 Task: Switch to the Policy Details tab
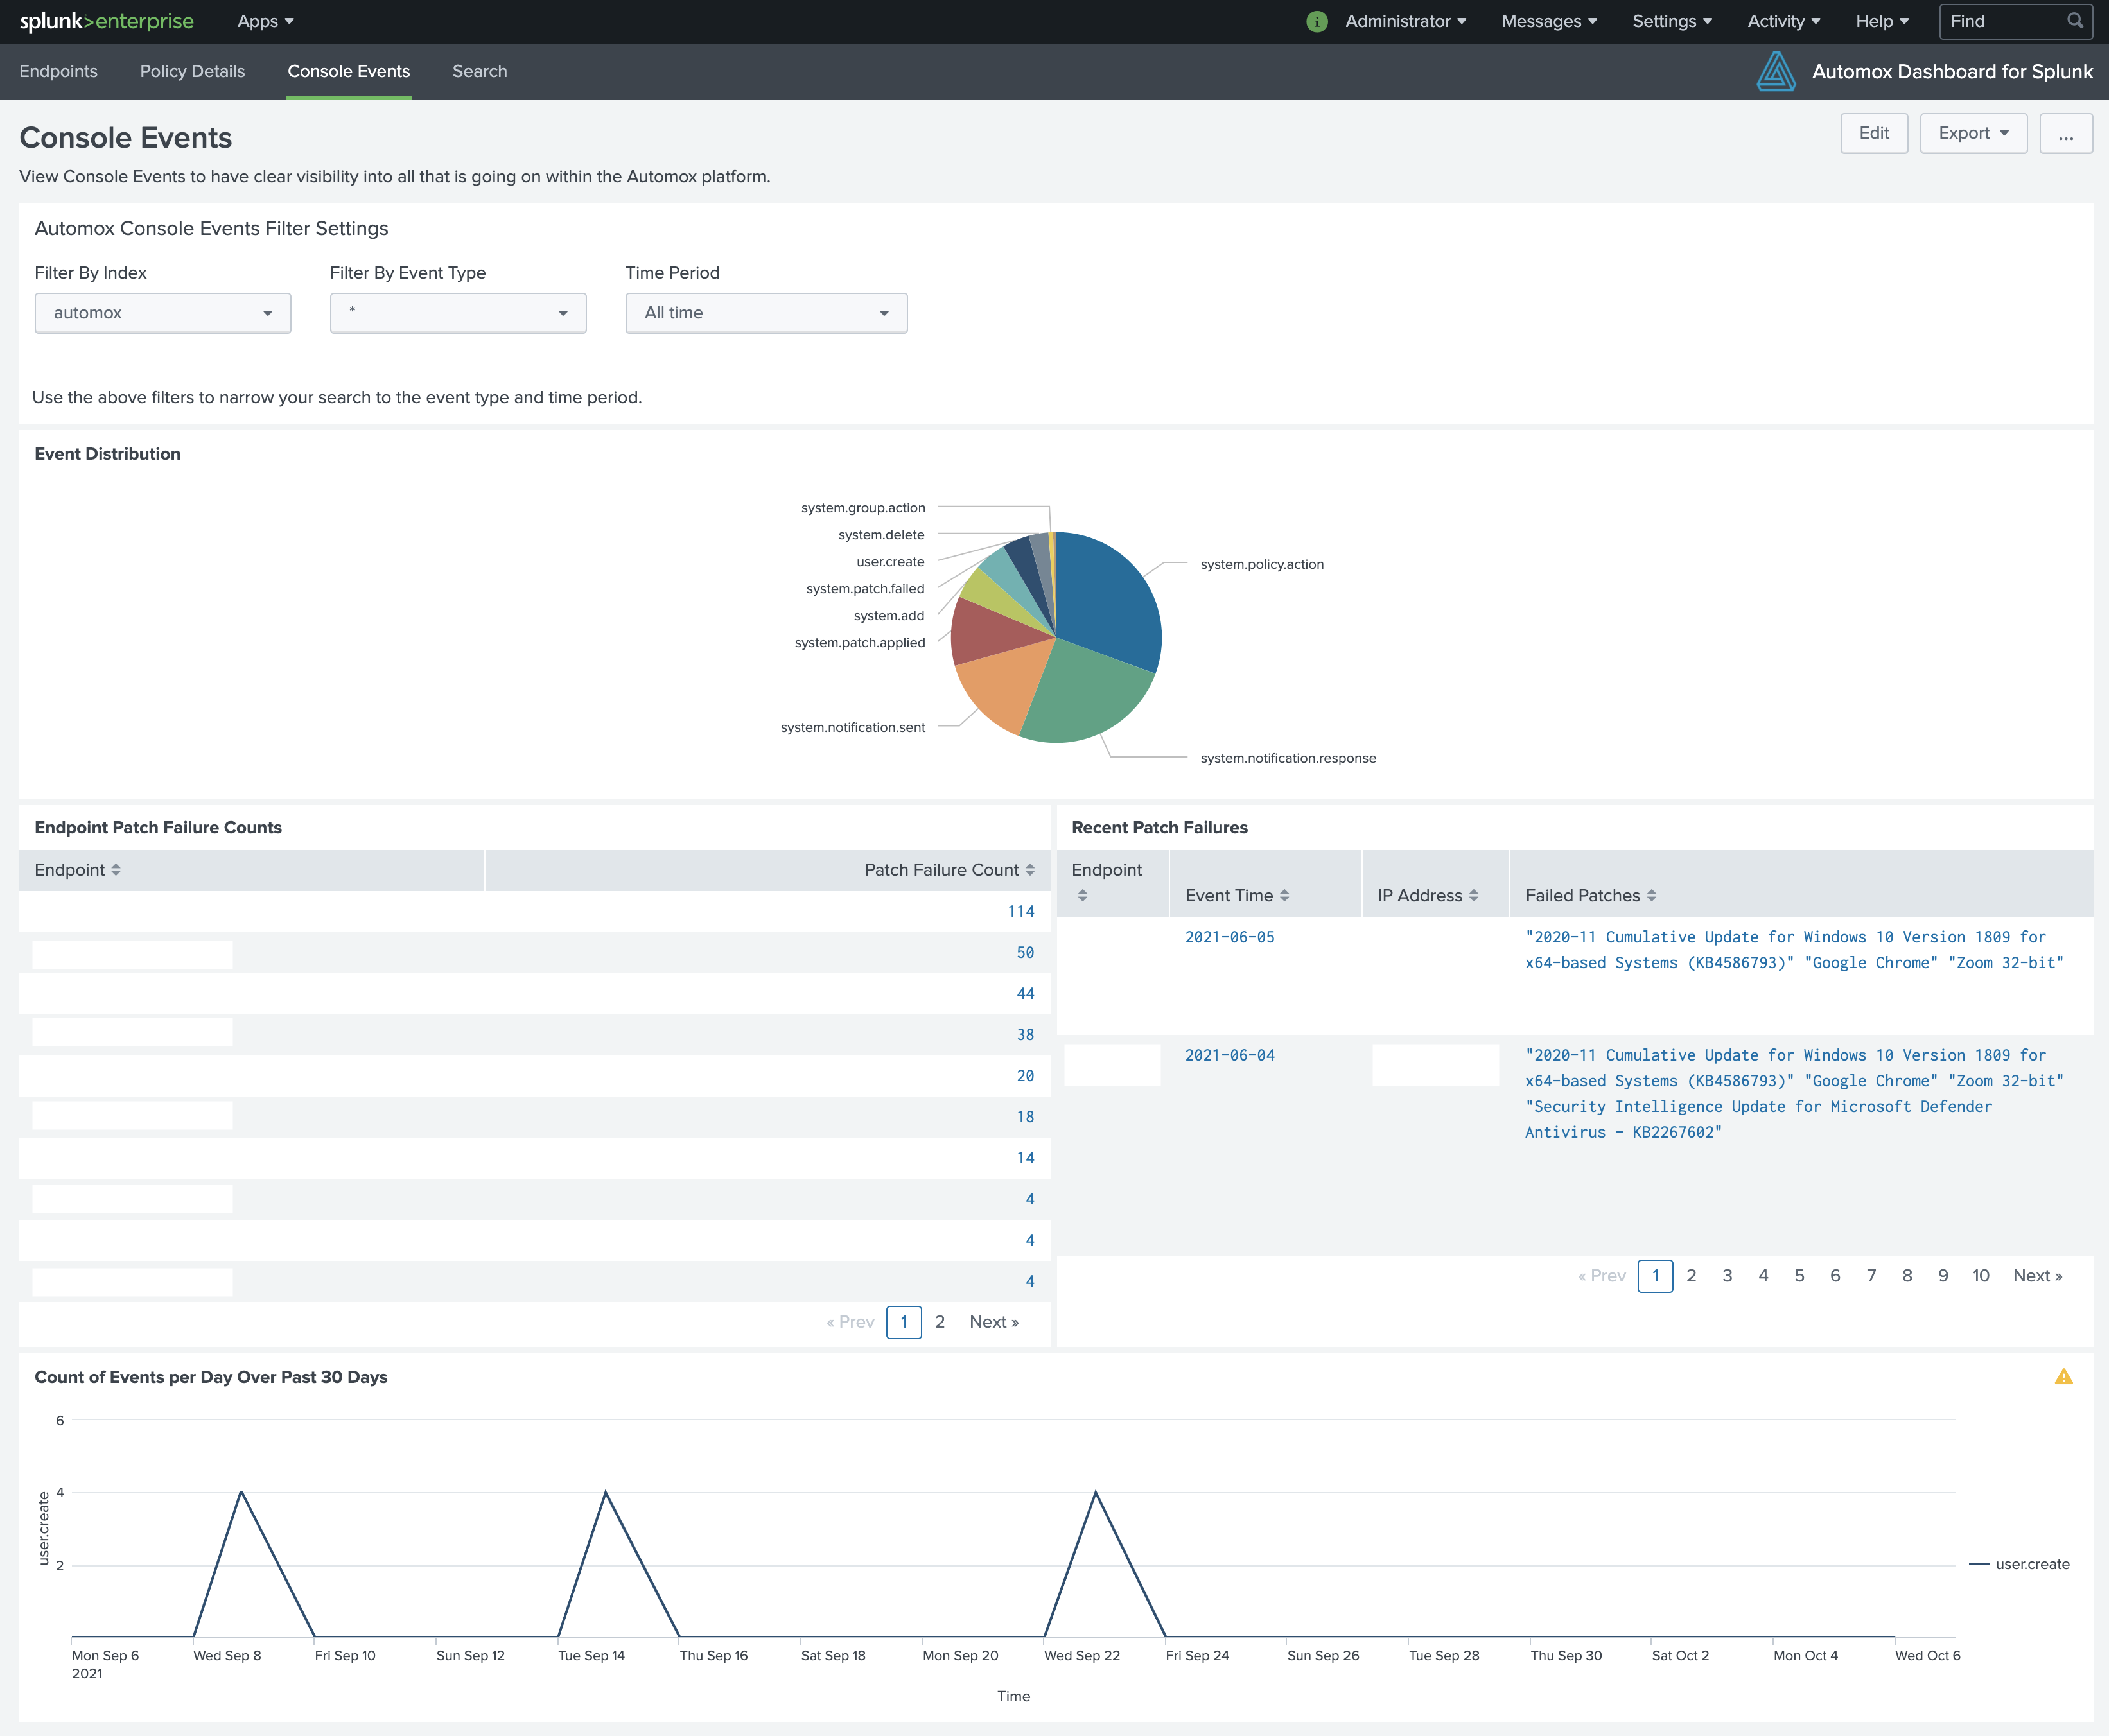[192, 71]
